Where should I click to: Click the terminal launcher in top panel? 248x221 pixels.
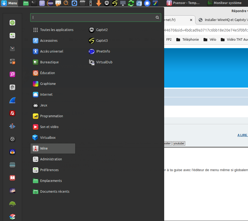pyautogui.click(x=34, y=3)
